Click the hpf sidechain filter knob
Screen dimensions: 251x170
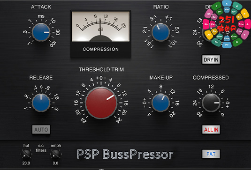tap(26, 154)
